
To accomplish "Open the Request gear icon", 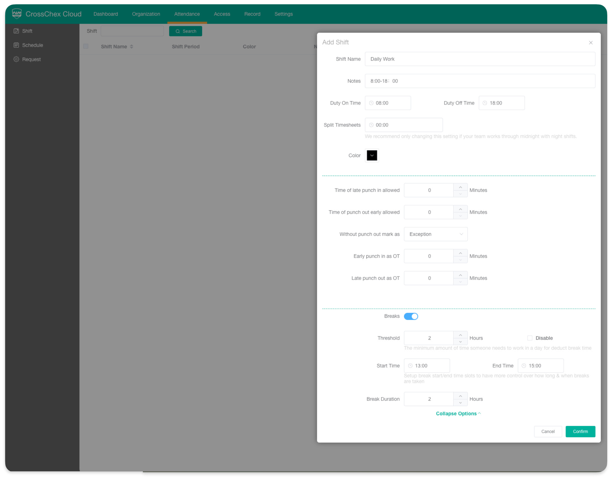I will [16, 59].
